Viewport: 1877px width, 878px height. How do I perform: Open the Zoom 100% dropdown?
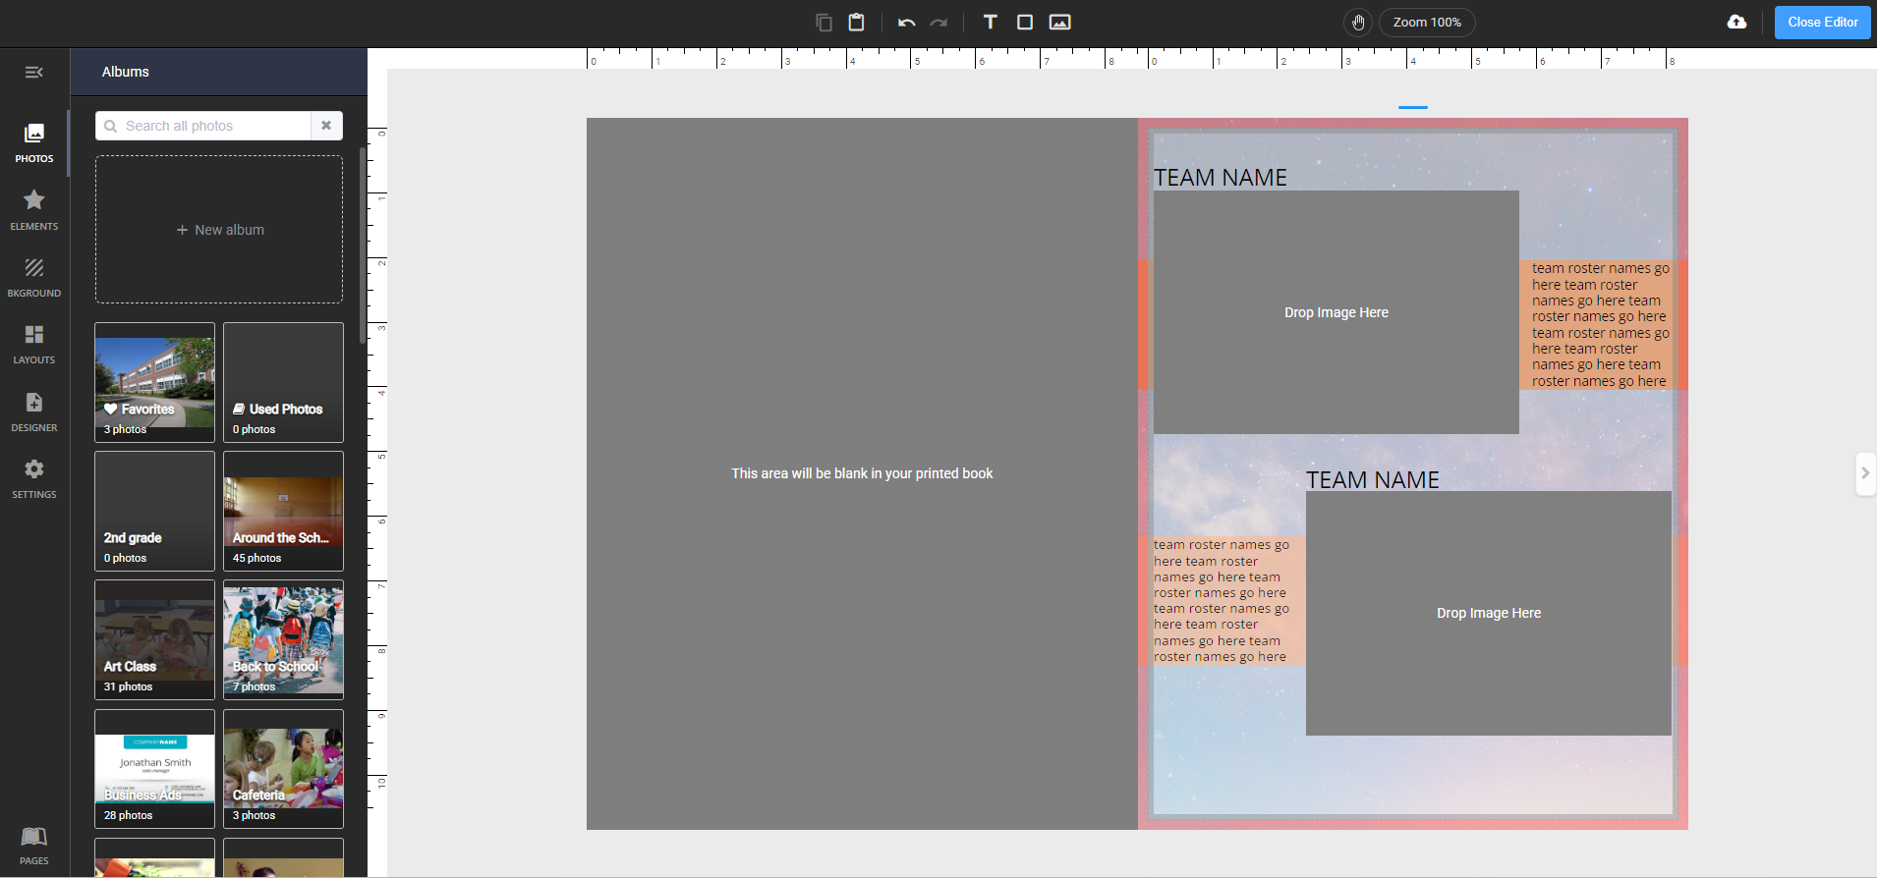(x=1427, y=23)
